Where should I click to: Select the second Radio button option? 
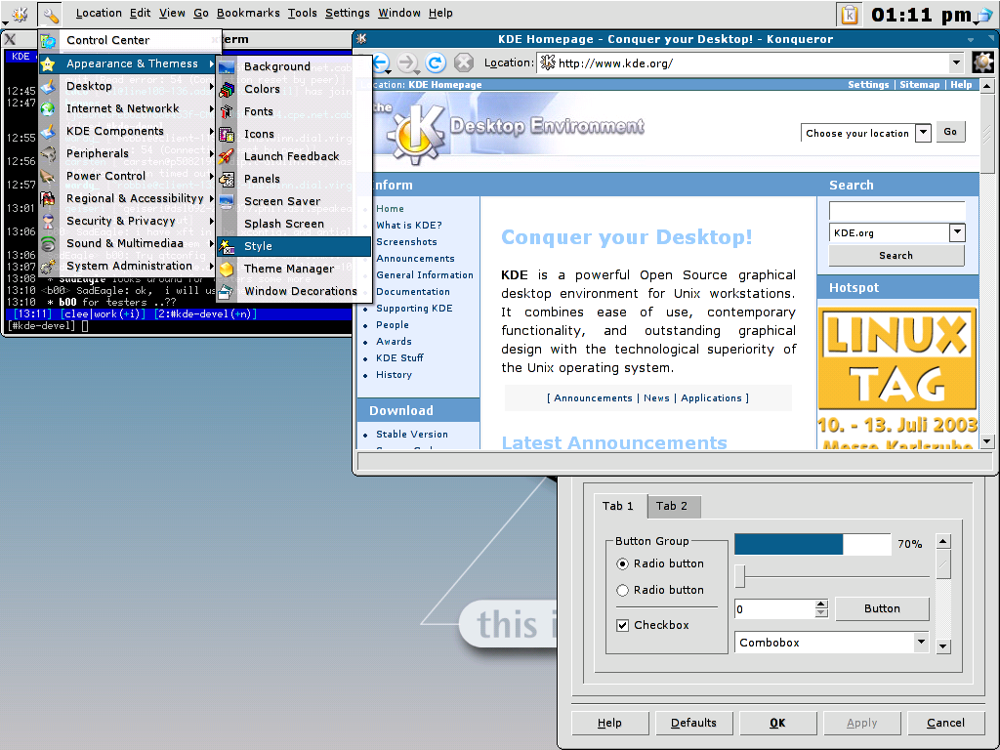[622, 591]
